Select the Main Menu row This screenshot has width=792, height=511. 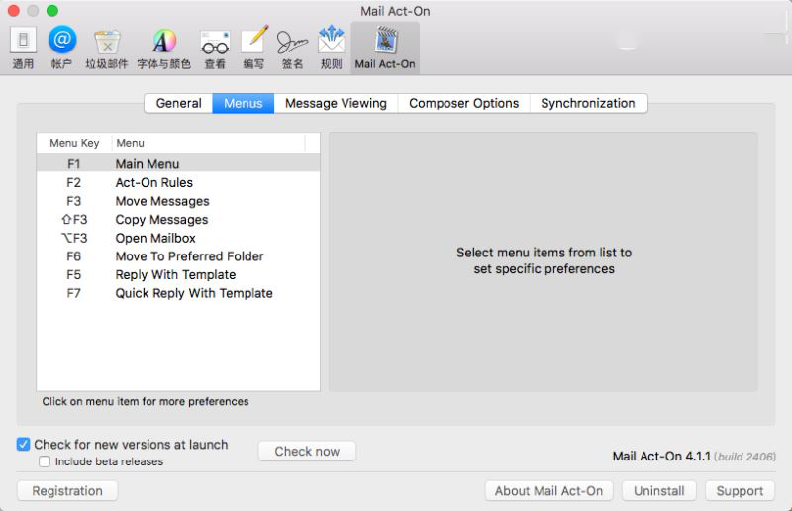click(178, 163)
